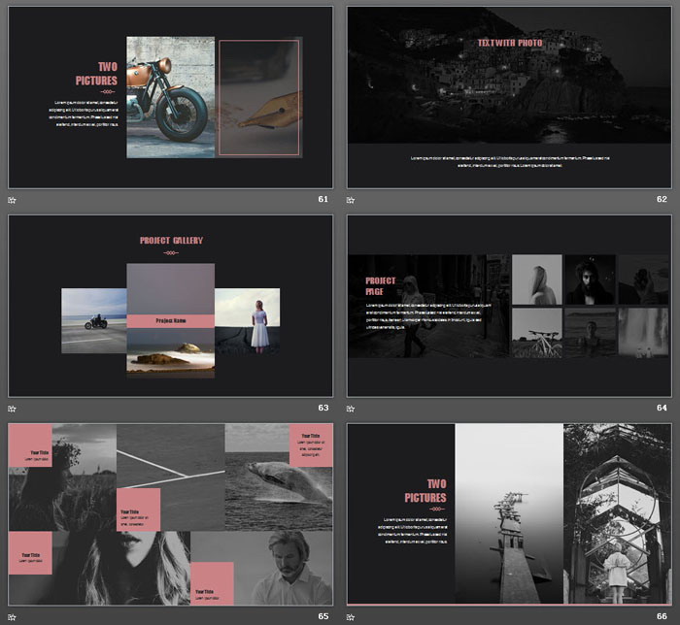Click the slide number 65 label
This screenshot has height=625, width=680.
pos(323,616)
